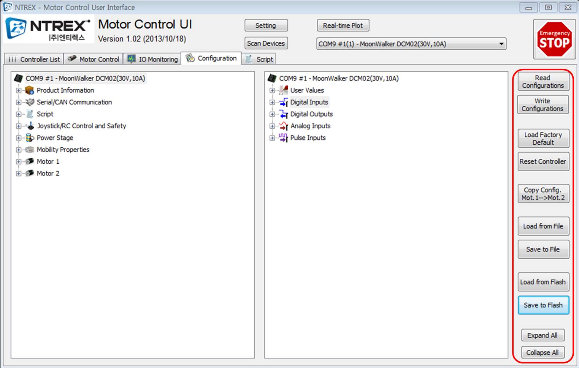Screen dimensions: 579x368
Task: Click the Setting button
Action: pyautogui.click(x=266, y=25)
